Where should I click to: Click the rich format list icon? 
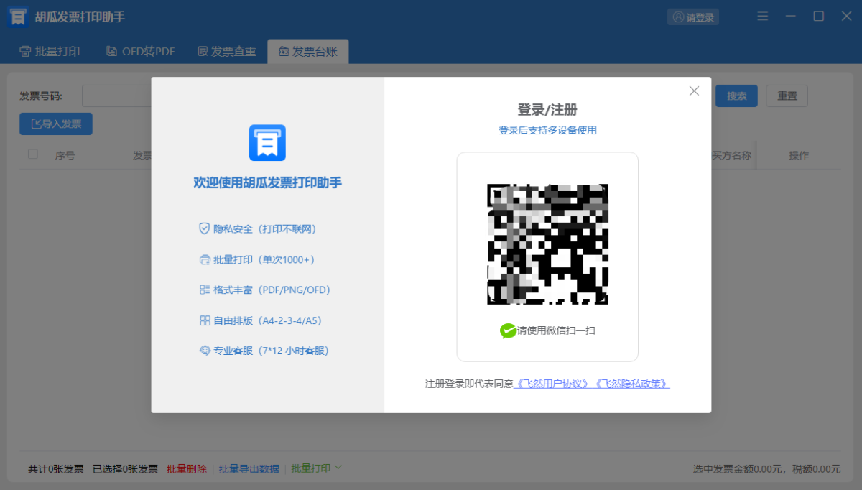(x=204, y=290)
